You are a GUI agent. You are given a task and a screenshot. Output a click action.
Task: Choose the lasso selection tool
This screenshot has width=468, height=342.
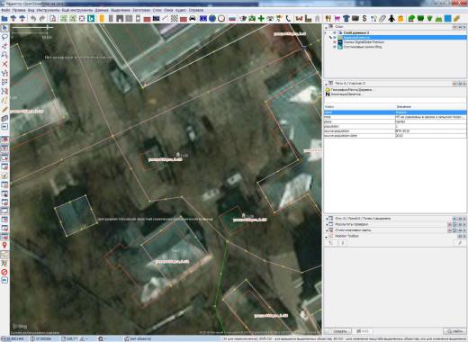tap(4, 37)
